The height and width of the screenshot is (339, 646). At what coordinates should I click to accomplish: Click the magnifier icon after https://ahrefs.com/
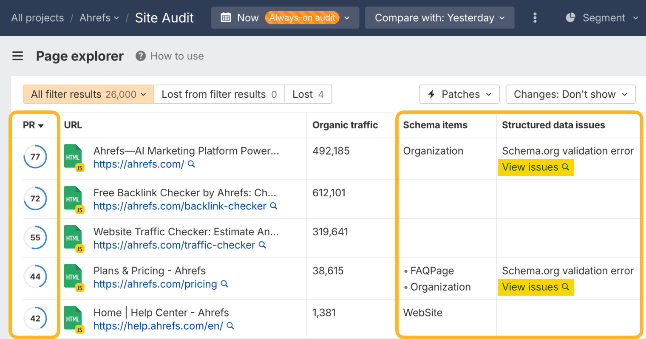coord(191,164)
